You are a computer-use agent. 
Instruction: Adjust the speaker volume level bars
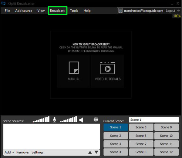[68, 120]
